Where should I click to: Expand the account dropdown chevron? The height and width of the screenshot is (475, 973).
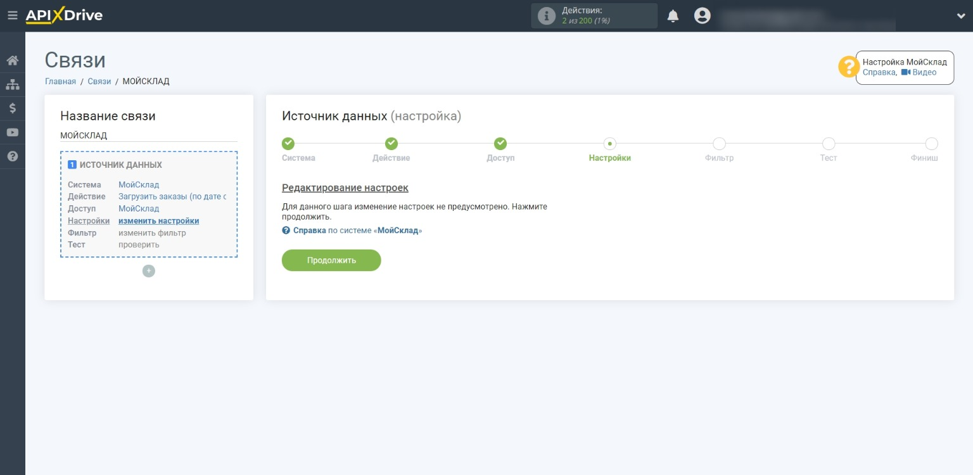[x=960, y=16]
